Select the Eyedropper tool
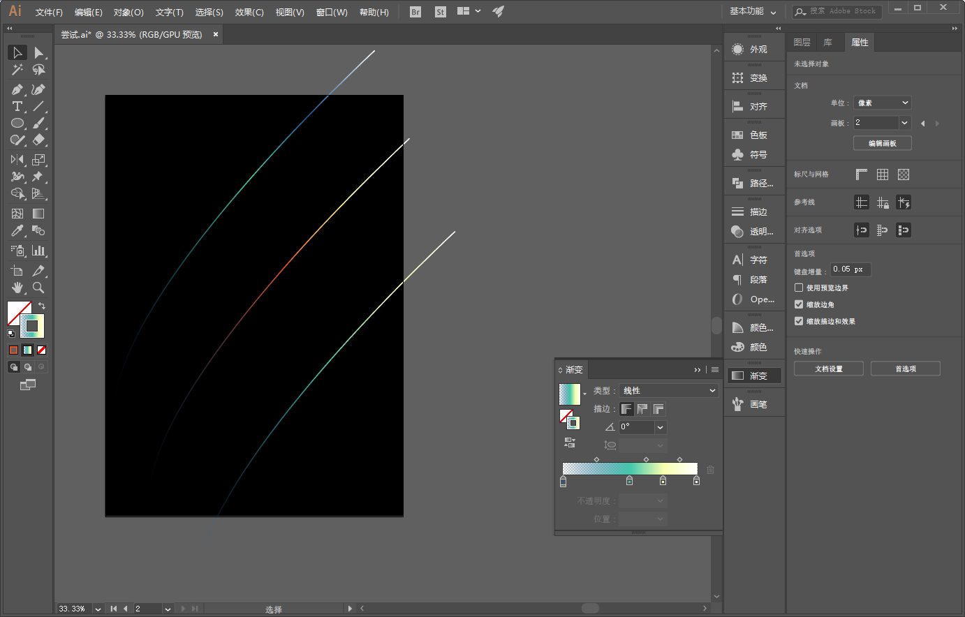965x617 pixels. tap(17, 231)
